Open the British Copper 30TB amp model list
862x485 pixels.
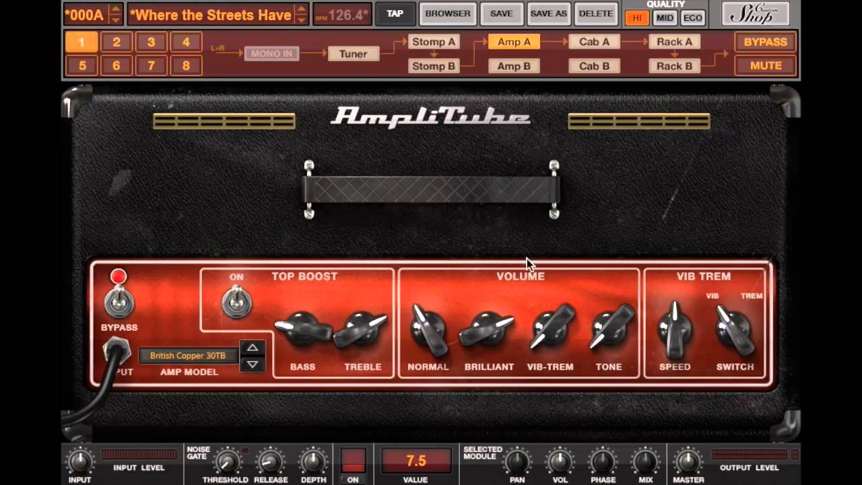click(x=188, y=356)
